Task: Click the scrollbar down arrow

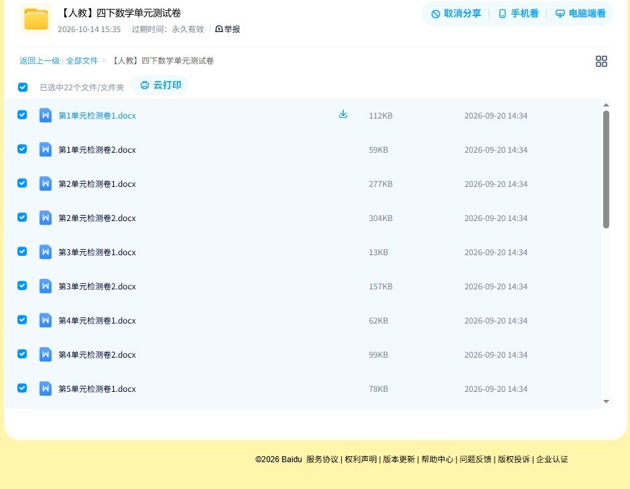Action: (x=606, y=401)
